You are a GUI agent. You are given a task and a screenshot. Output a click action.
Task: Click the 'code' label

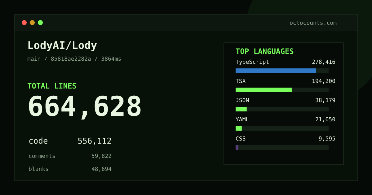click(38, 141)
